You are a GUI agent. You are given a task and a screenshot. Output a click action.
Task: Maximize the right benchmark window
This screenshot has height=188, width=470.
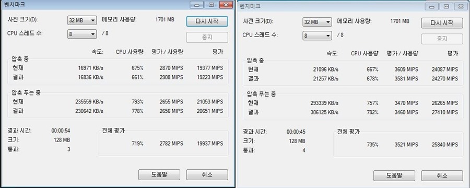pos(446,6)
